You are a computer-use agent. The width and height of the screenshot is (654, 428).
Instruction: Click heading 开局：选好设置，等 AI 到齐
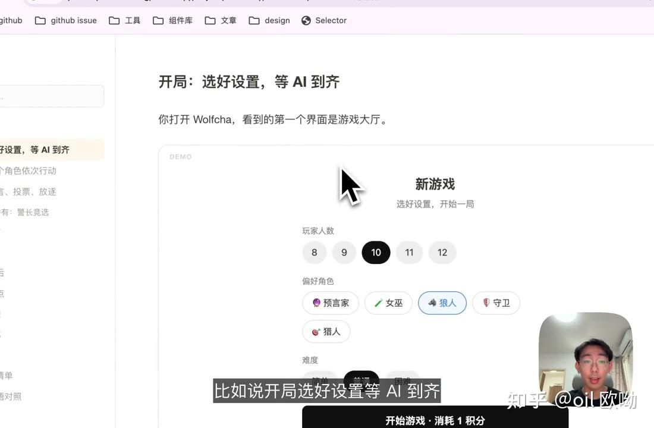[x=249, y=82]
